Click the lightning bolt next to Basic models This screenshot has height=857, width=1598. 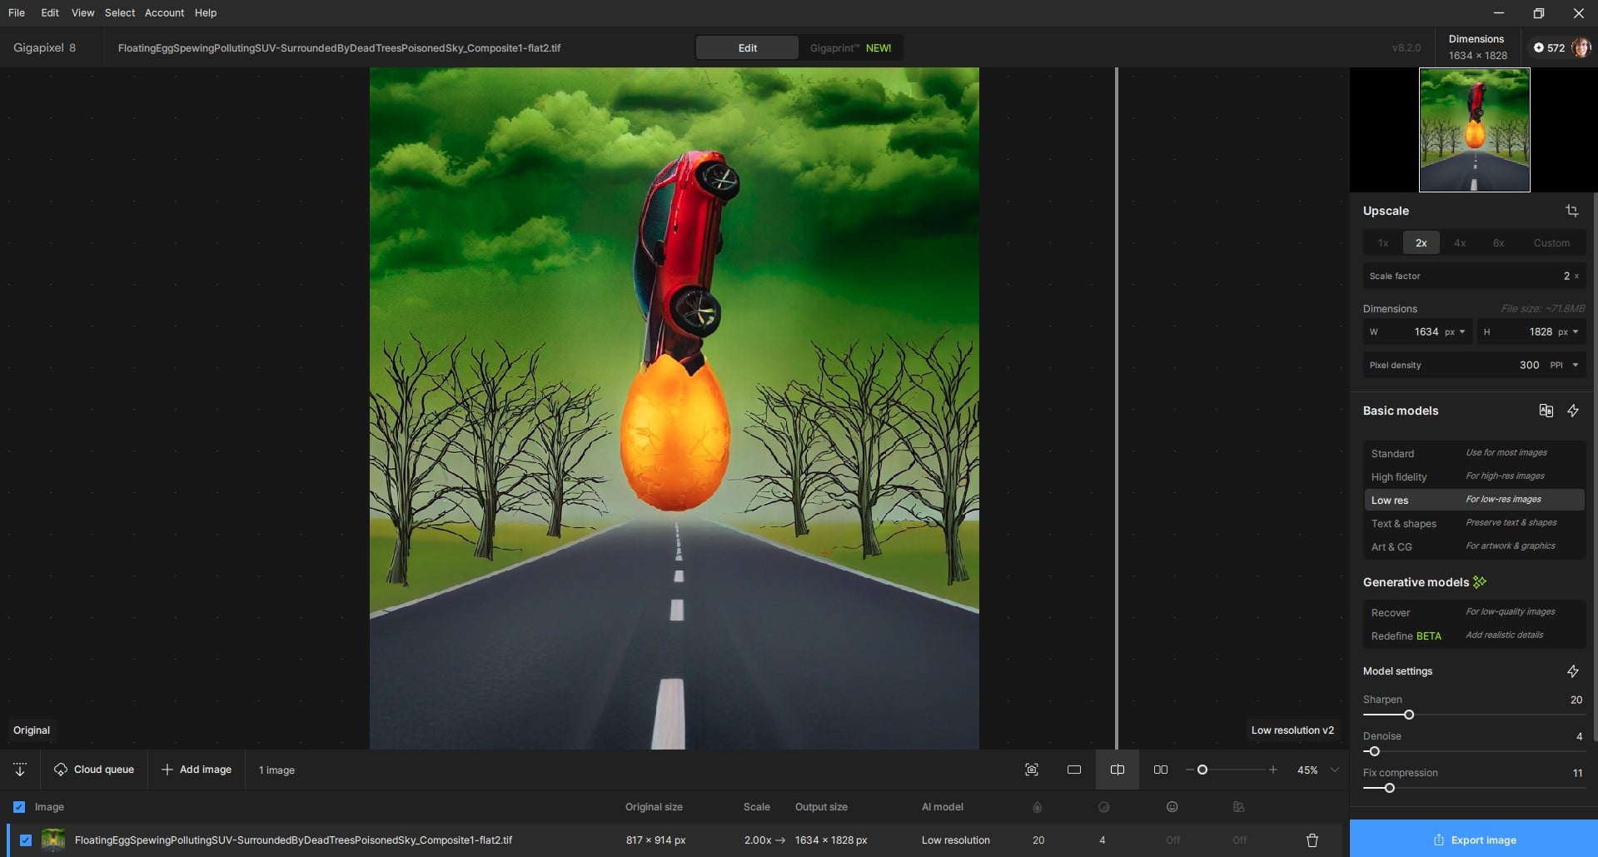click(x=1573, y=411)
